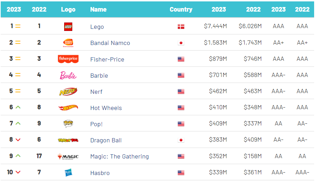Select the blue Hasbro logo

click(68, 173)
